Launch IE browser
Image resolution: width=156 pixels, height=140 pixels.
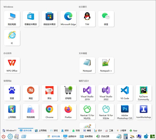pos(12,38)
